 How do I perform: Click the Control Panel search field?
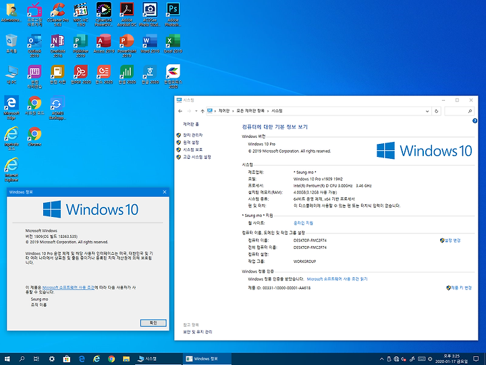click(459, 111)
